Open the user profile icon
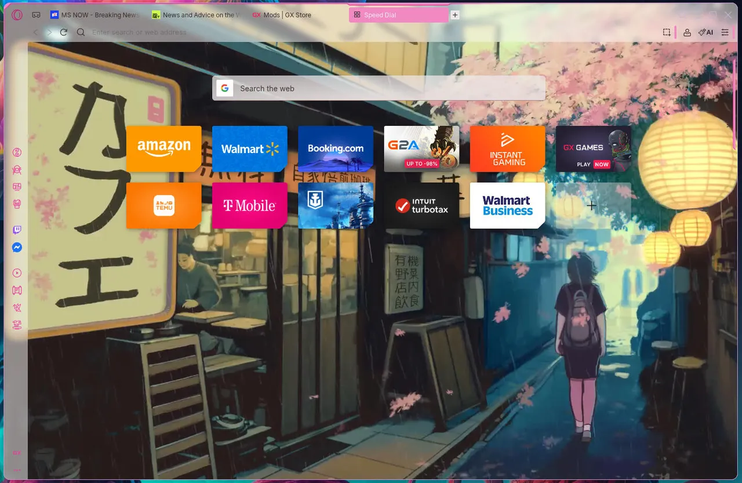 (x=687, y=32)
